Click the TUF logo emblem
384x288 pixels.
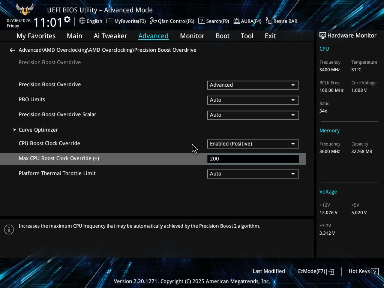point(24,9)
